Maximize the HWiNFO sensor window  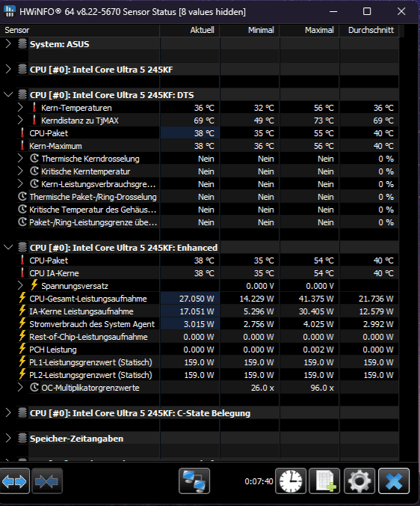point(367,12)
